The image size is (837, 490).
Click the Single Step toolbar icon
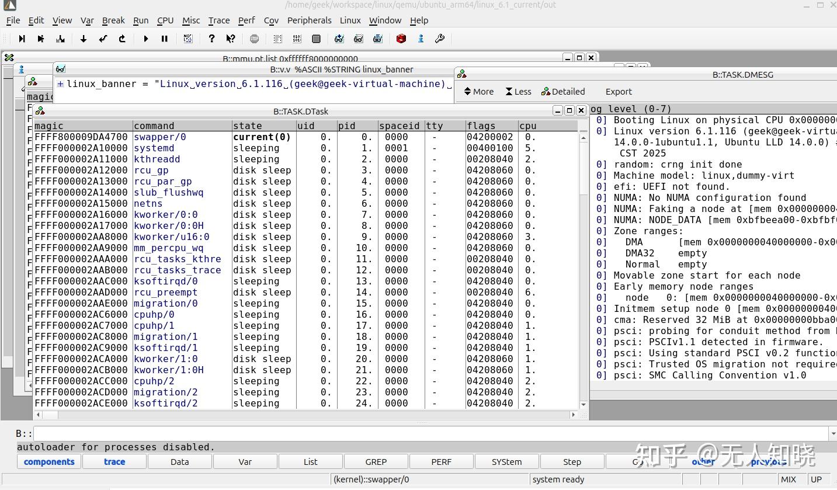click(x=22, y=39)
